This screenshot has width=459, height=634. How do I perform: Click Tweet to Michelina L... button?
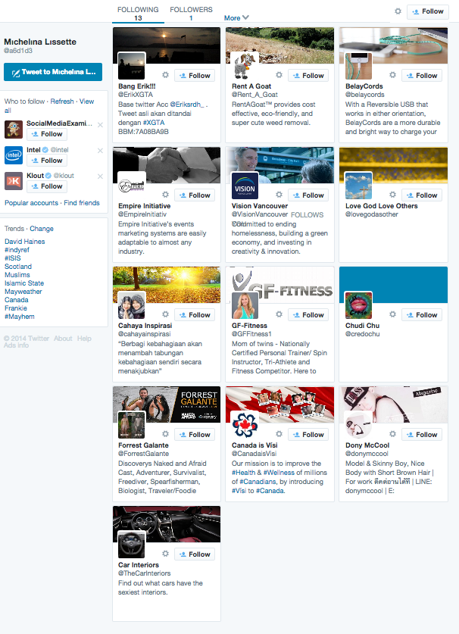click(x=53, y=72)
